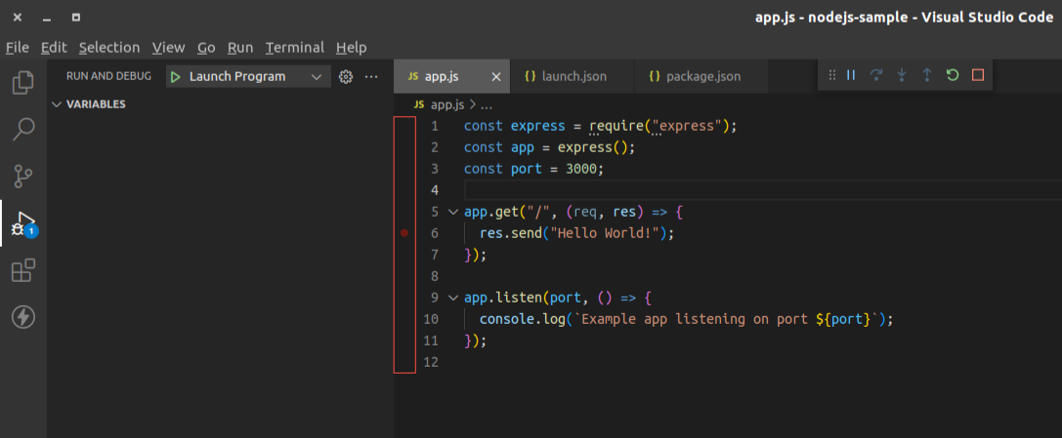
Task: Click the RUN AND DEBUG panel title
Action: [108, 76]
